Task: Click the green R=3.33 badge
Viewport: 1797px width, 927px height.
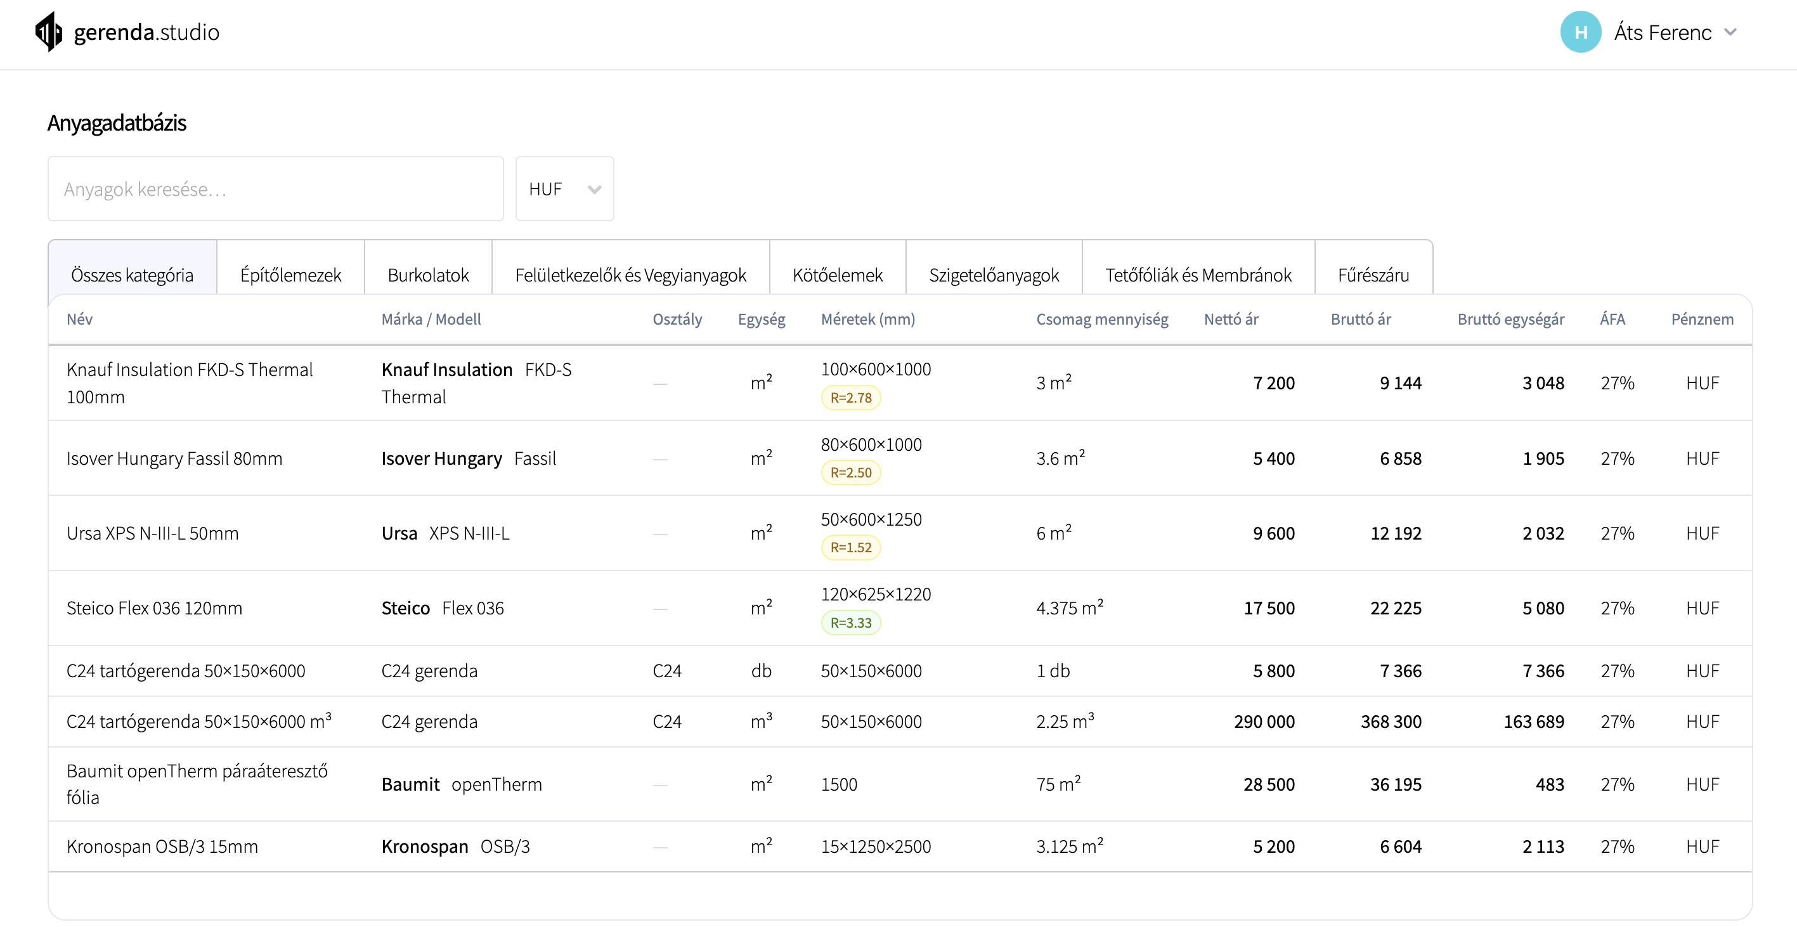Action: pos(850,623)
